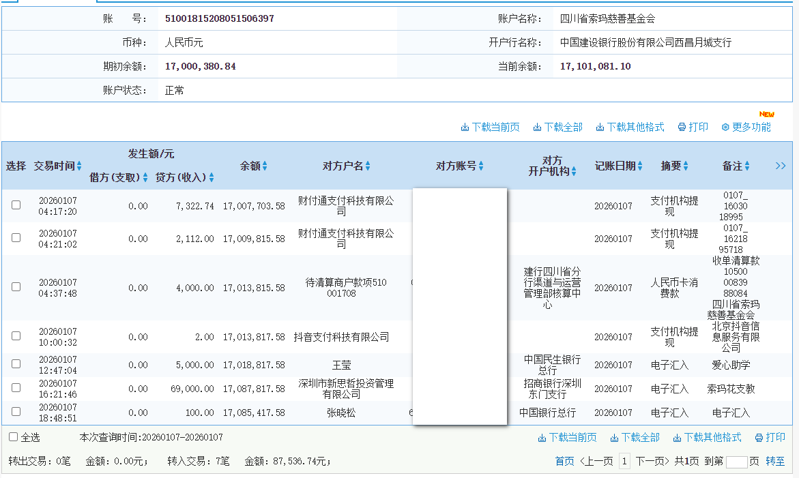Click the 打印 printer icon at top
This screenshot has height=478, width=799.
coord(682,126)
